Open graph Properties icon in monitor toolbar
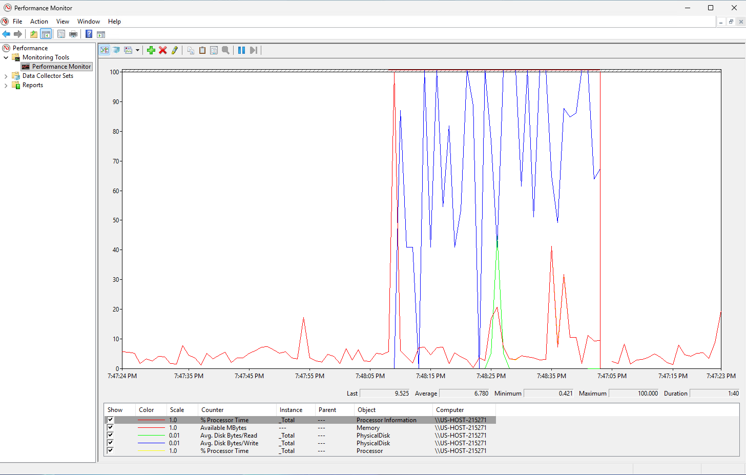The width and height of the screenshot is (746, 475). (x=214, y=50)
